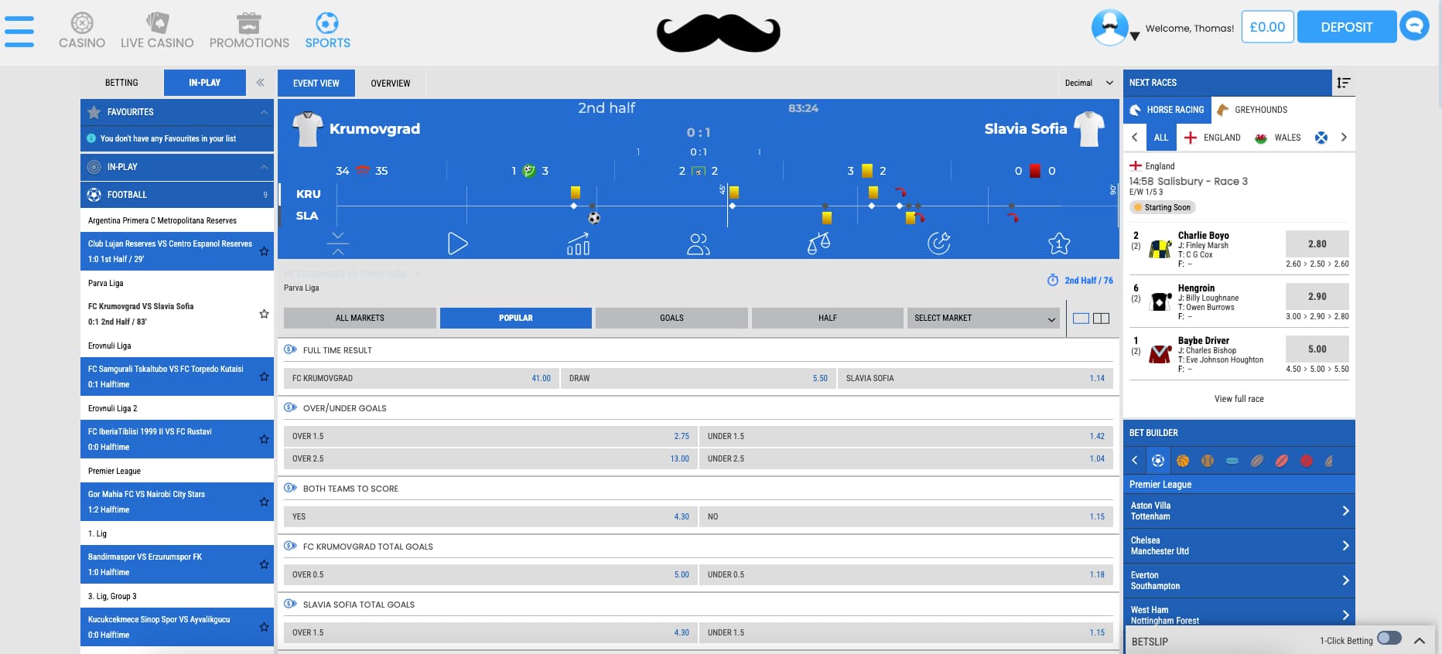Collapse the In-Play section
This screenshot has width=1442, height=654.
[x=264, y=167]
